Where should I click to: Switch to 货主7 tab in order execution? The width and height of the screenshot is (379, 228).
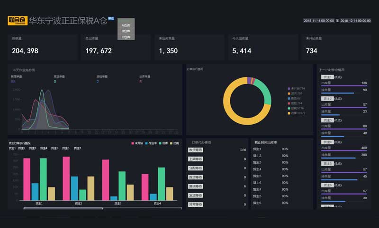point(77,148)
